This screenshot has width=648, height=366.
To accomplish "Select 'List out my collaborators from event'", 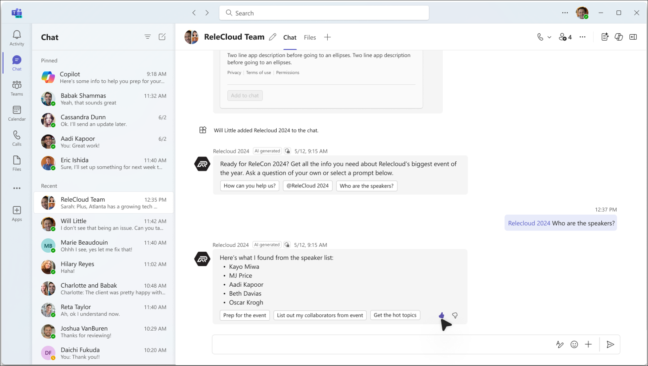I will tap(320, 315).
